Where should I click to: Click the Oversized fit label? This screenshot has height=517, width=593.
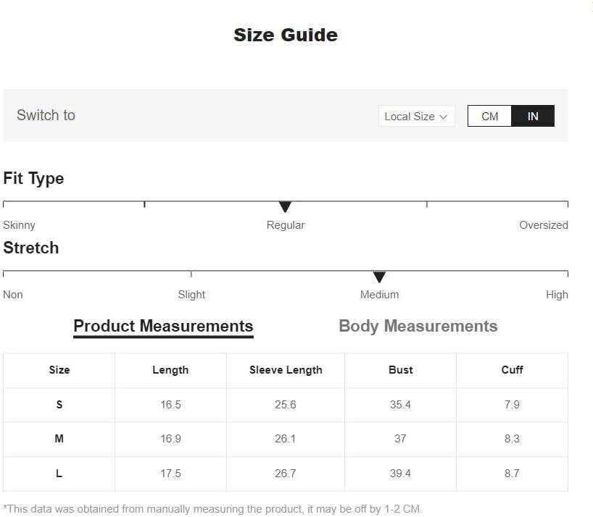pyautogui.click(x=544, y=225)
